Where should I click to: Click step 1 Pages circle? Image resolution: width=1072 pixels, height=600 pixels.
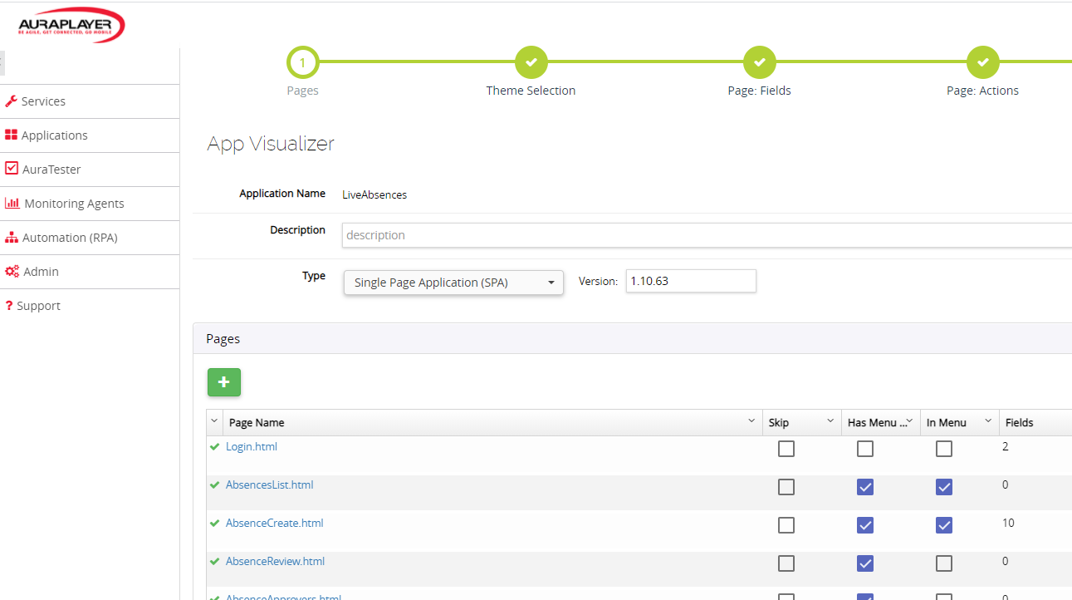(x=302, y=62)
